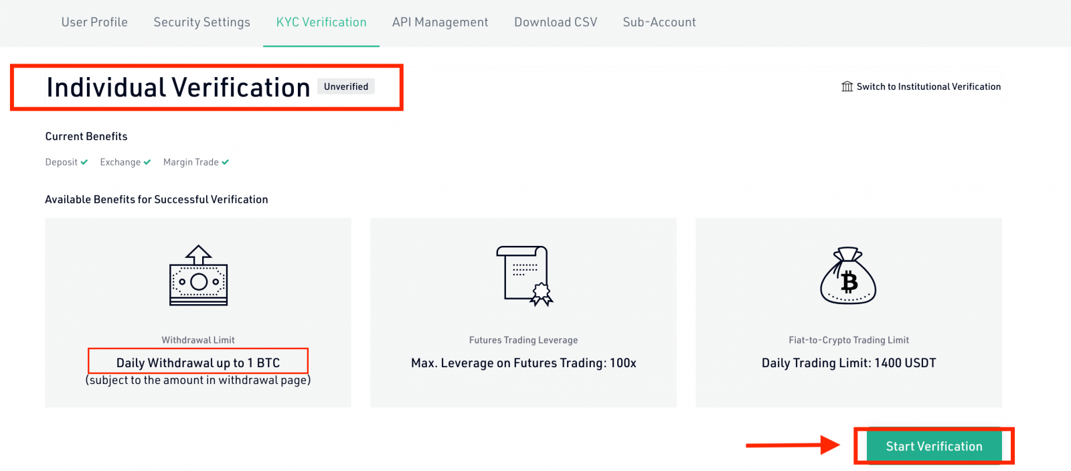This screenshot has height=471, width=1071.
Task: Click the Unverified status badge
Action: pos(346,86)
